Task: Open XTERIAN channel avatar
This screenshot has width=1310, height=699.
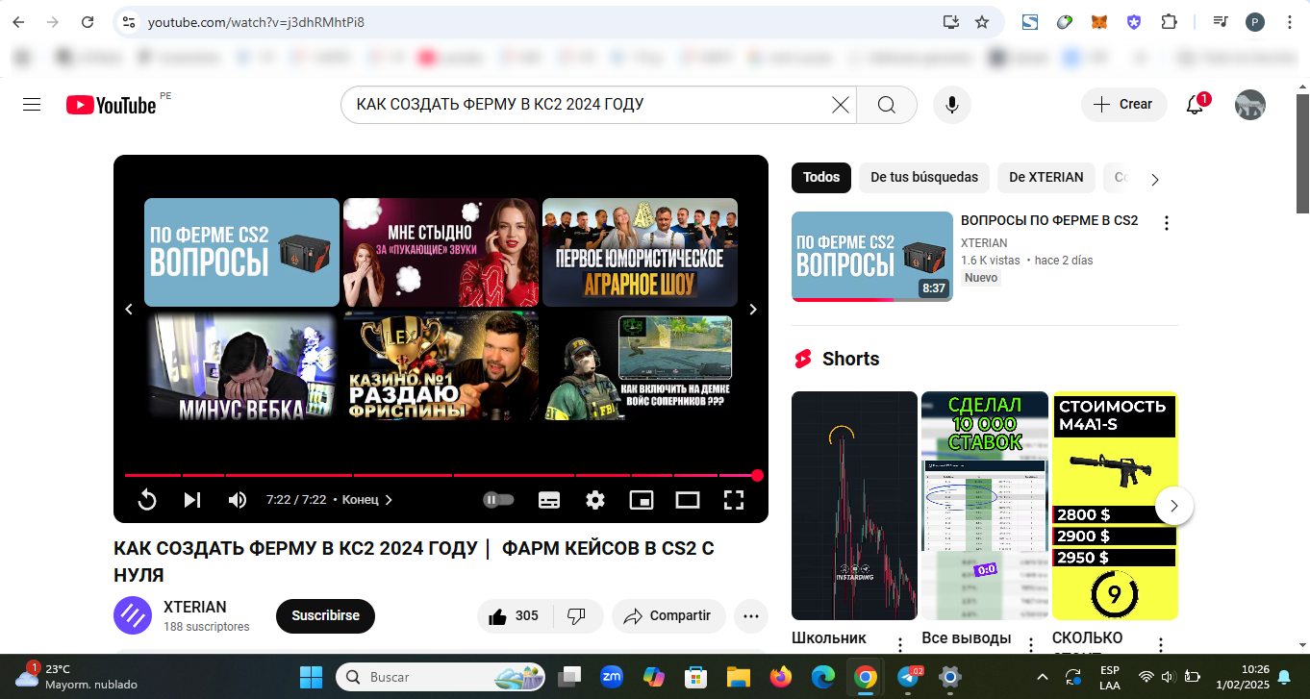Action: coord(133,615)
